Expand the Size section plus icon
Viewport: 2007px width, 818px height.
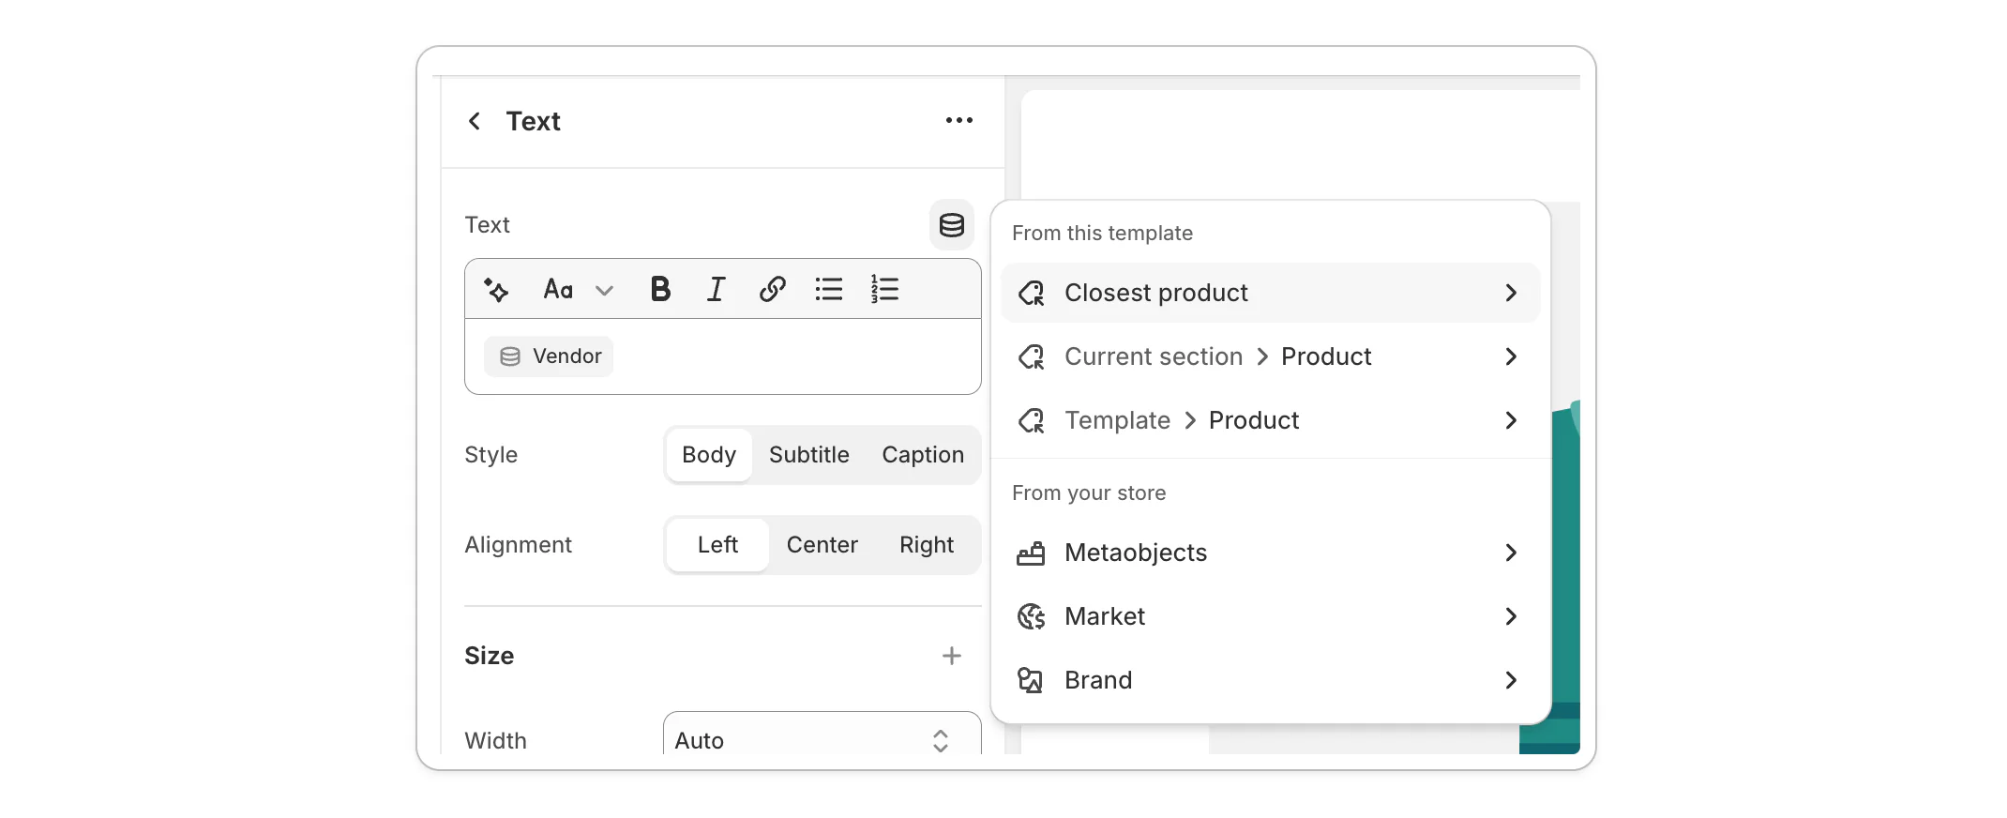(x=951, y=656)
